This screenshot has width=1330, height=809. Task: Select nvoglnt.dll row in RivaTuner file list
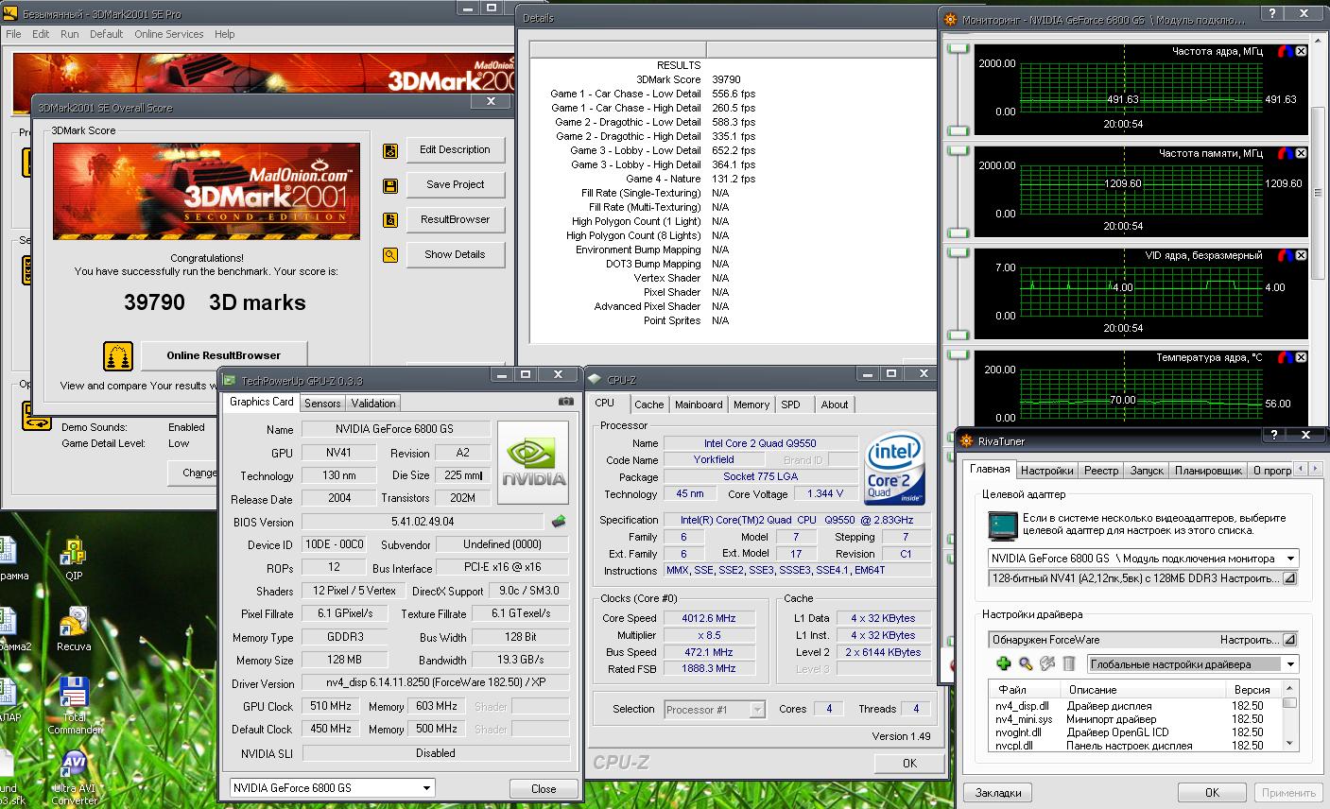[x=1134, y=732]
